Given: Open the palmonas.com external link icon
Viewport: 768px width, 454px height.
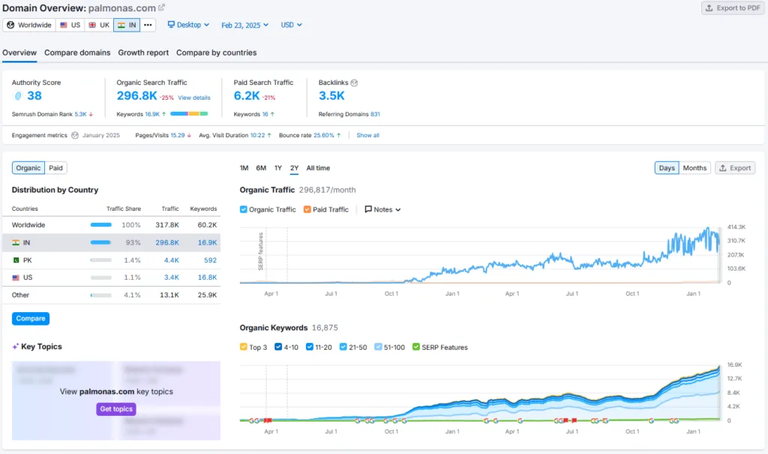Looking at the screenshot, I should point(162,8).
